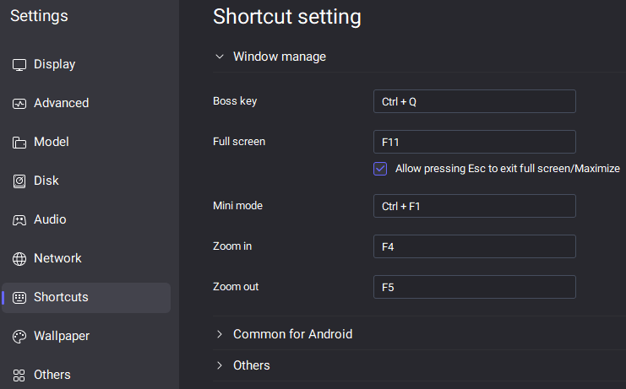Click the Disk icon in sidebar
The width and height of the screenshot is (626, 389).
tap(19, 181)
